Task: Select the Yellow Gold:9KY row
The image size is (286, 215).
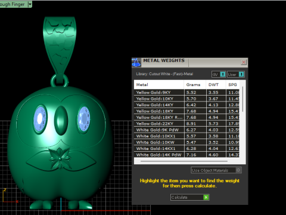Action: pyautogui.click(x=186, y=93)
